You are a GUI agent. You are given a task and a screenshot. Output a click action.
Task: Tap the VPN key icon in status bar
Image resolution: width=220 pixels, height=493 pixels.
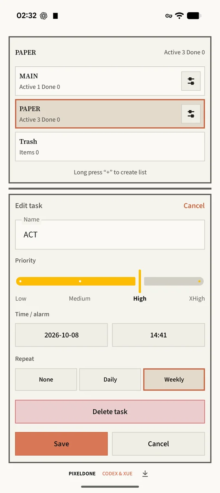coord(169,16)
